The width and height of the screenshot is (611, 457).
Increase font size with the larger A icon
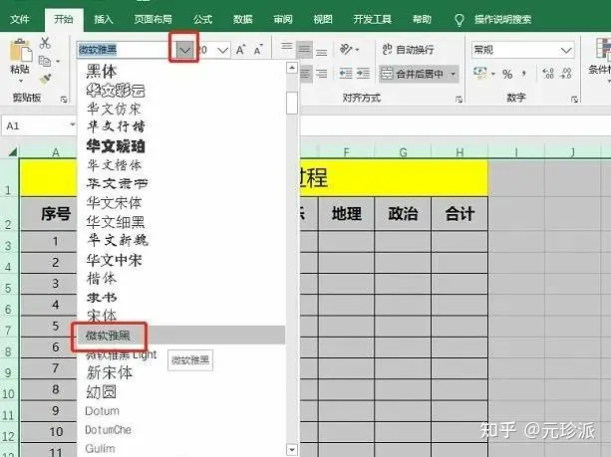[241, 49]
